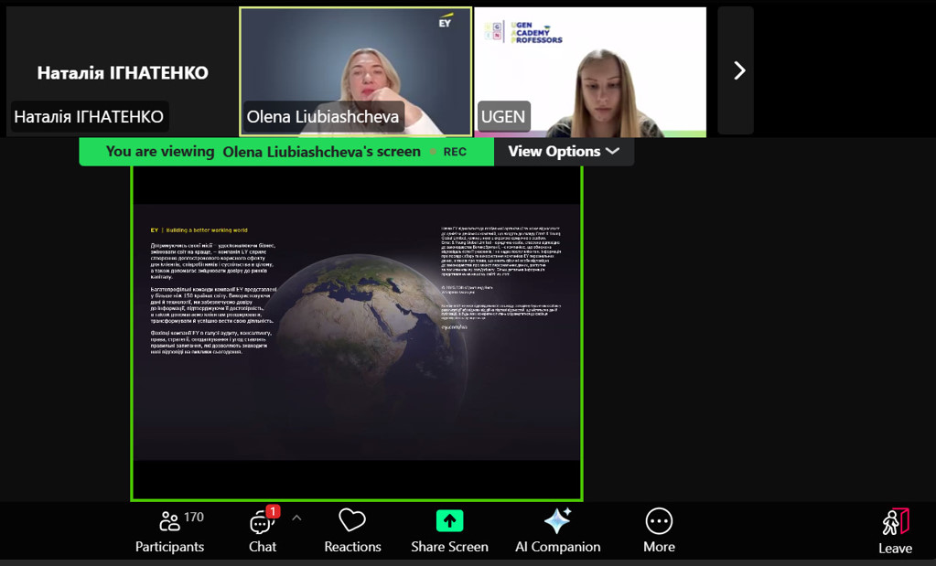Click the REC recording indicator

click(x=454, y=152)
